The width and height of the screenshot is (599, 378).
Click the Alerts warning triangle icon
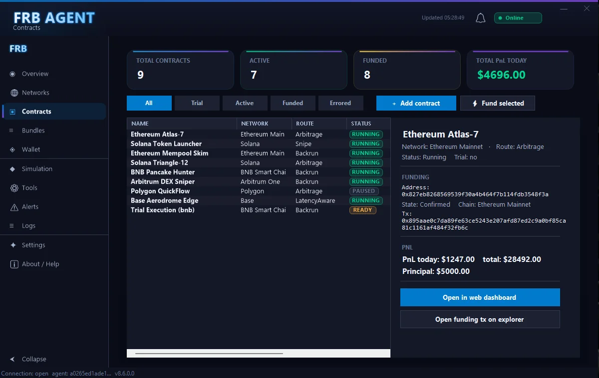[x=14, y=207]
